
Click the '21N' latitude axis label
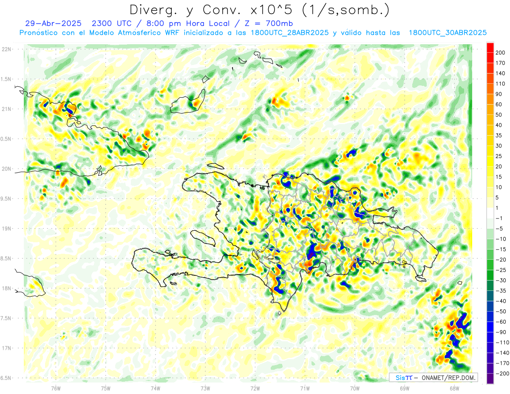[x=6, y=109]
